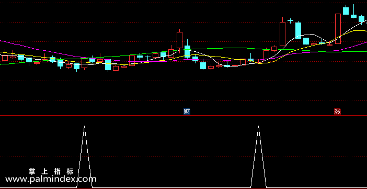The height and width of the screenshot is (189, 367).
Task: Select the topmost cyan candle at upper right
Action: coord(346,10)
